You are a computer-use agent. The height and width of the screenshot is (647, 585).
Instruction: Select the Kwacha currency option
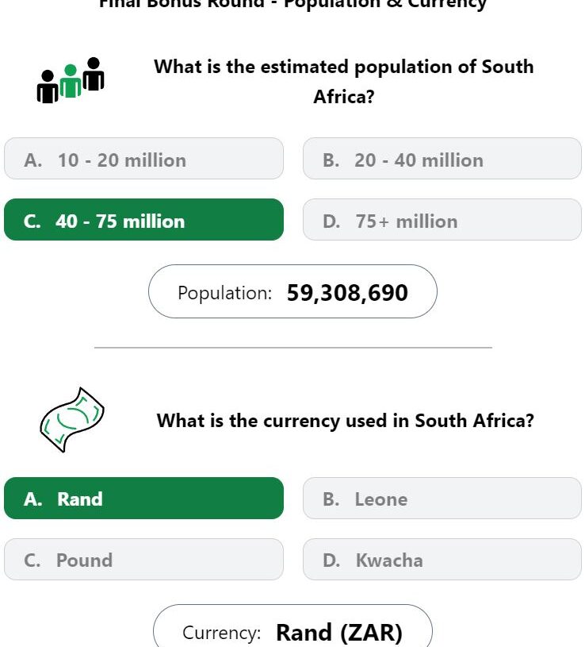pos(442,559)
